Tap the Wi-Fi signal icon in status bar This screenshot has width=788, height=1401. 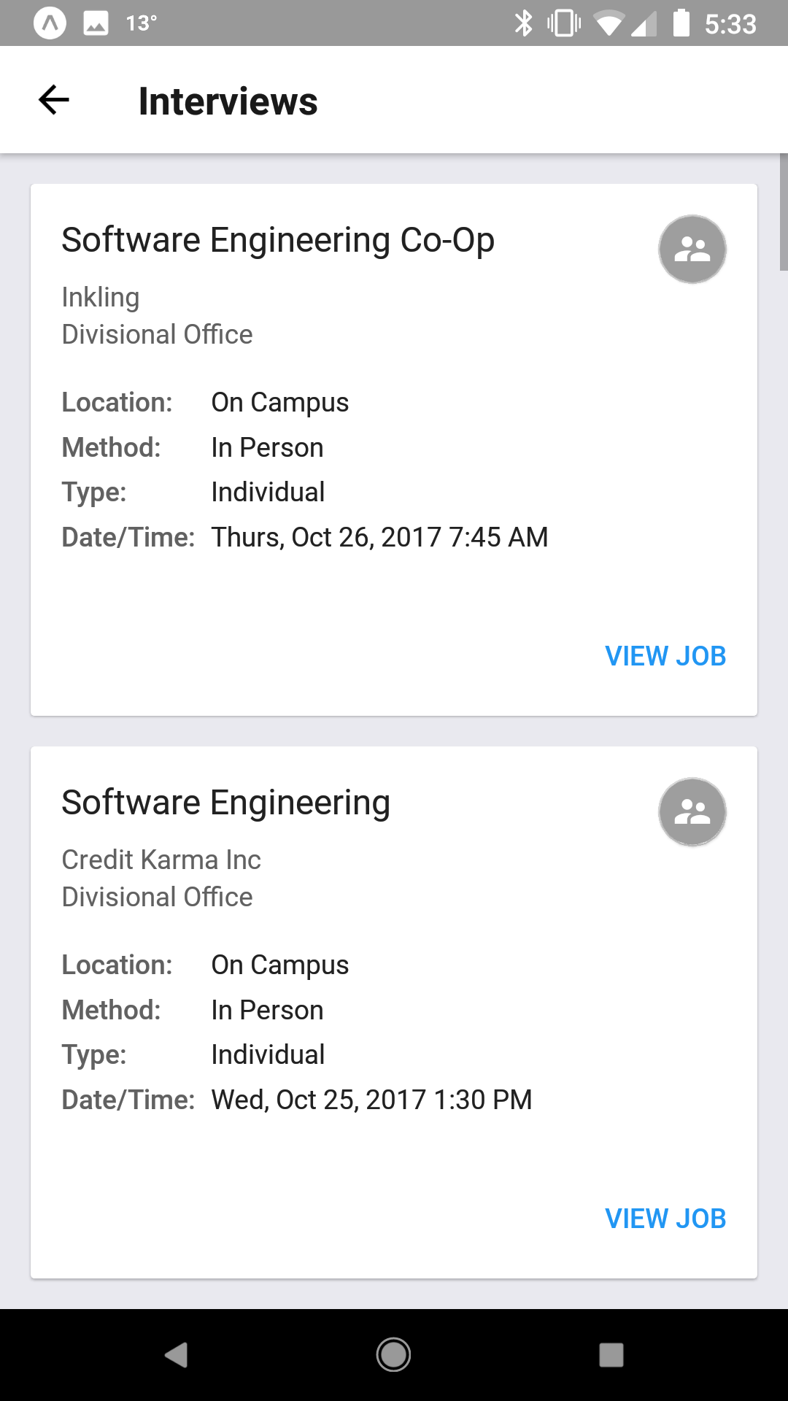point(608,23)
